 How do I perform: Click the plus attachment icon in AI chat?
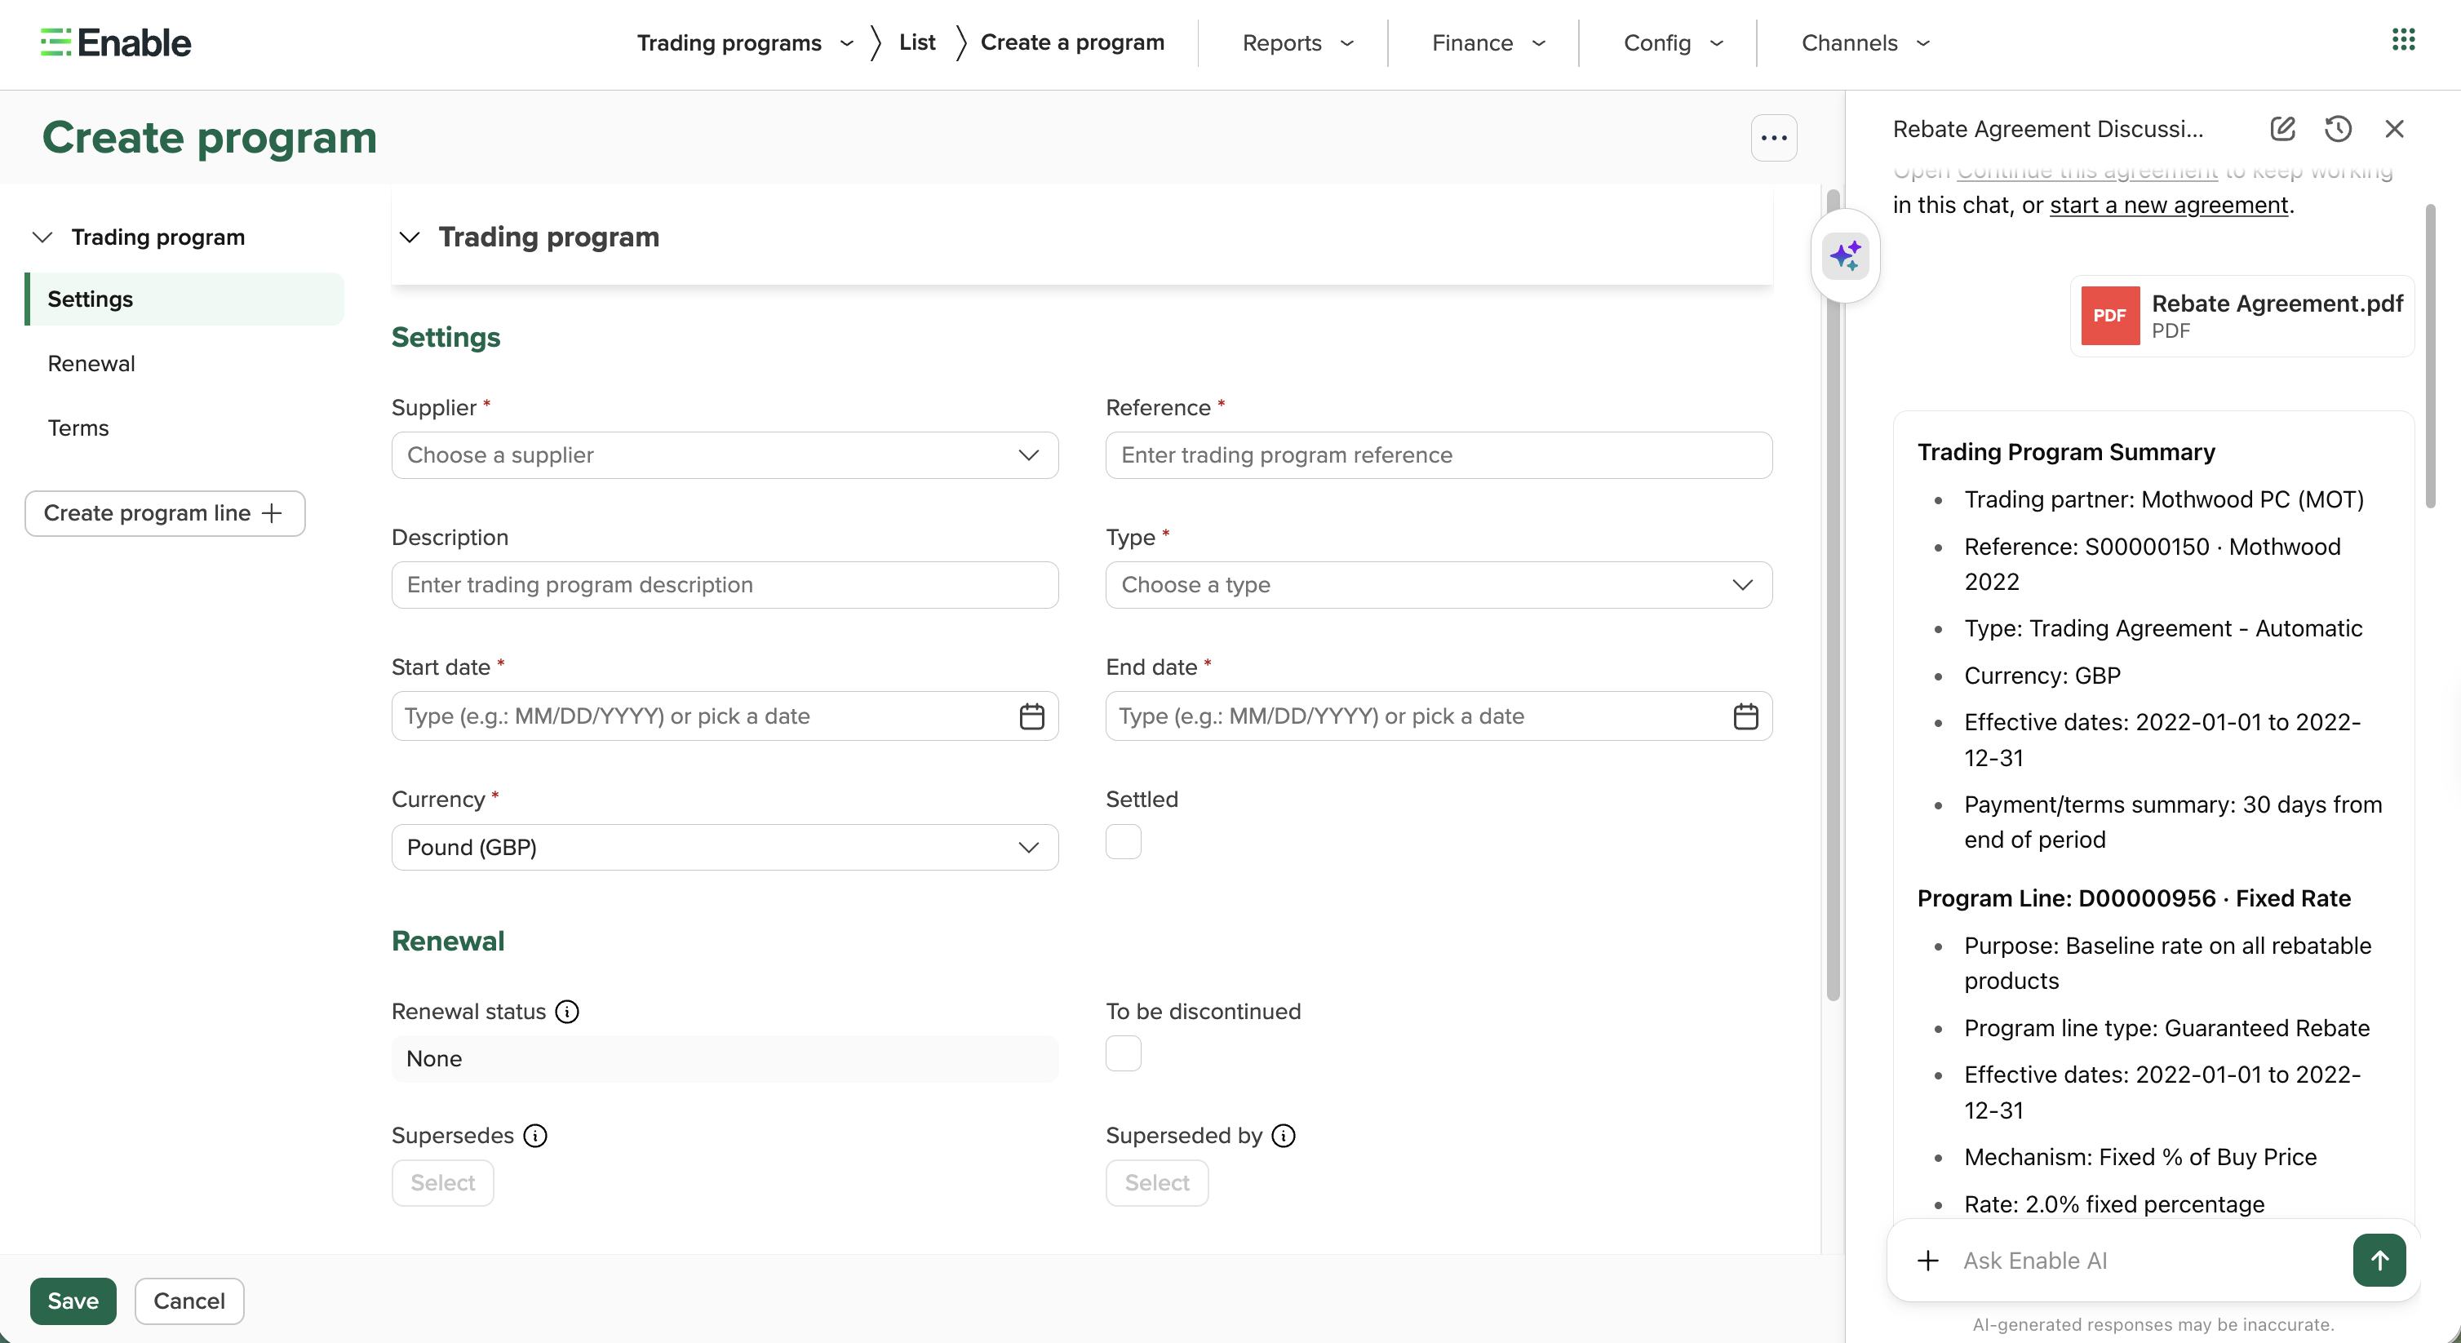coord(1928,1261)
